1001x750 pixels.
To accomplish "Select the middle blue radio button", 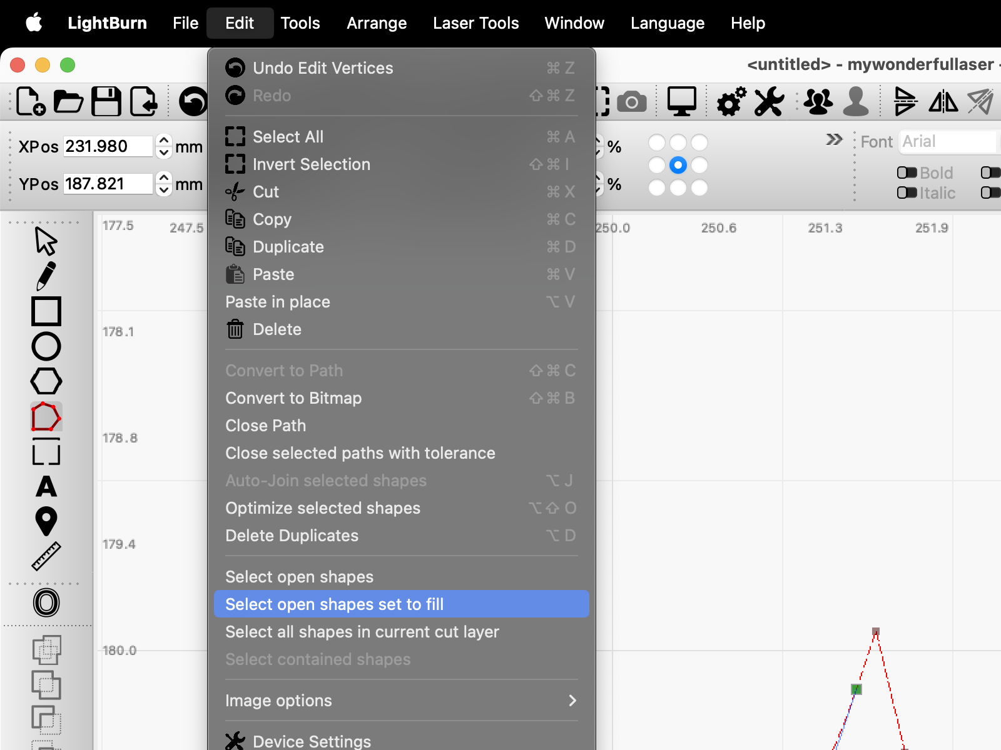I will pos(678,165).
